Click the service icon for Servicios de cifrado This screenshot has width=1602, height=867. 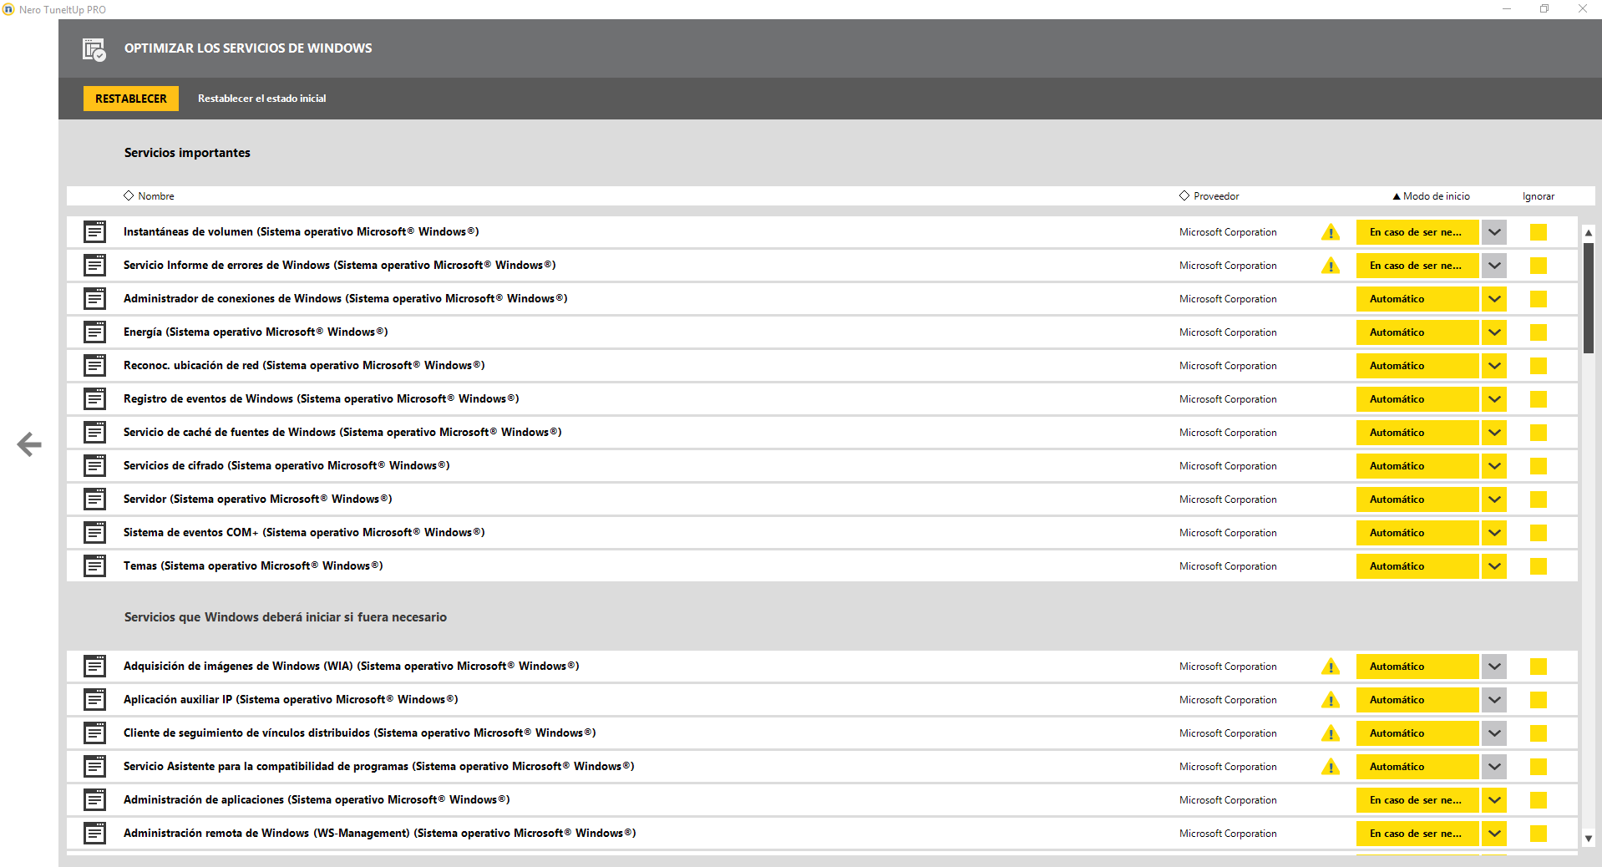pos(95,466)
